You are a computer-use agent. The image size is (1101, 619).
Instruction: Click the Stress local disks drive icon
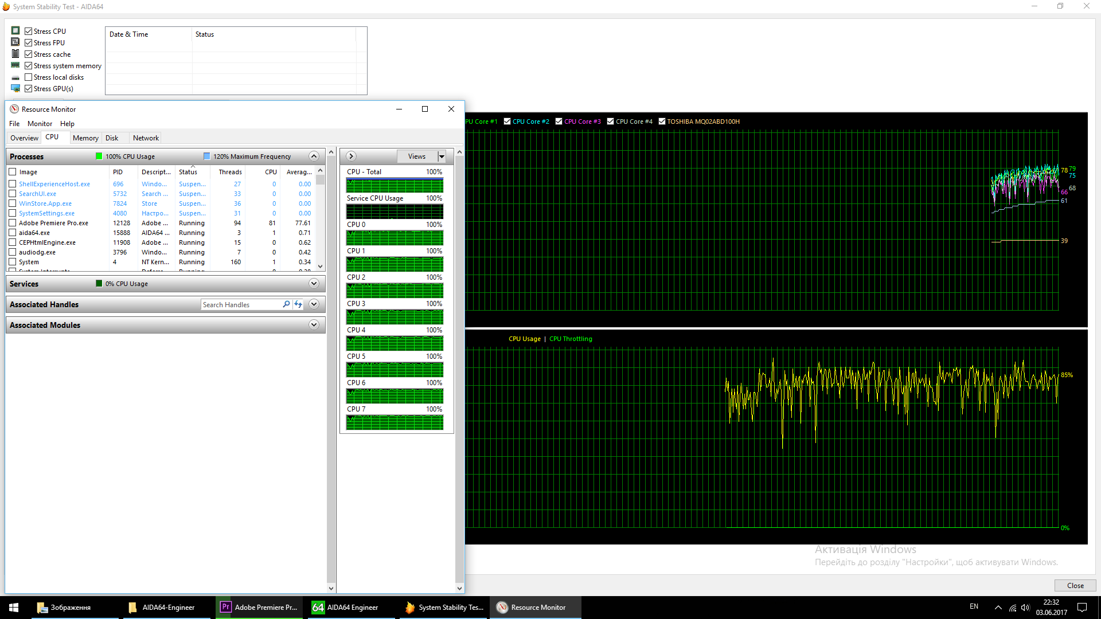tap(15, 77)
